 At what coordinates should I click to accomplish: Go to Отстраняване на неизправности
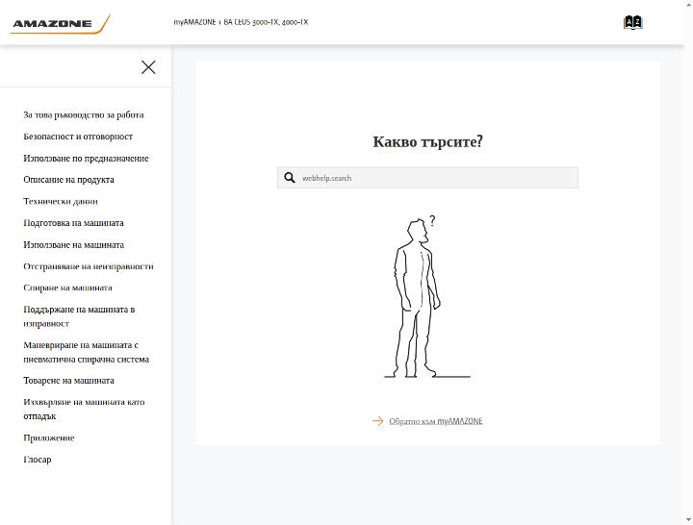click(89, 266)
